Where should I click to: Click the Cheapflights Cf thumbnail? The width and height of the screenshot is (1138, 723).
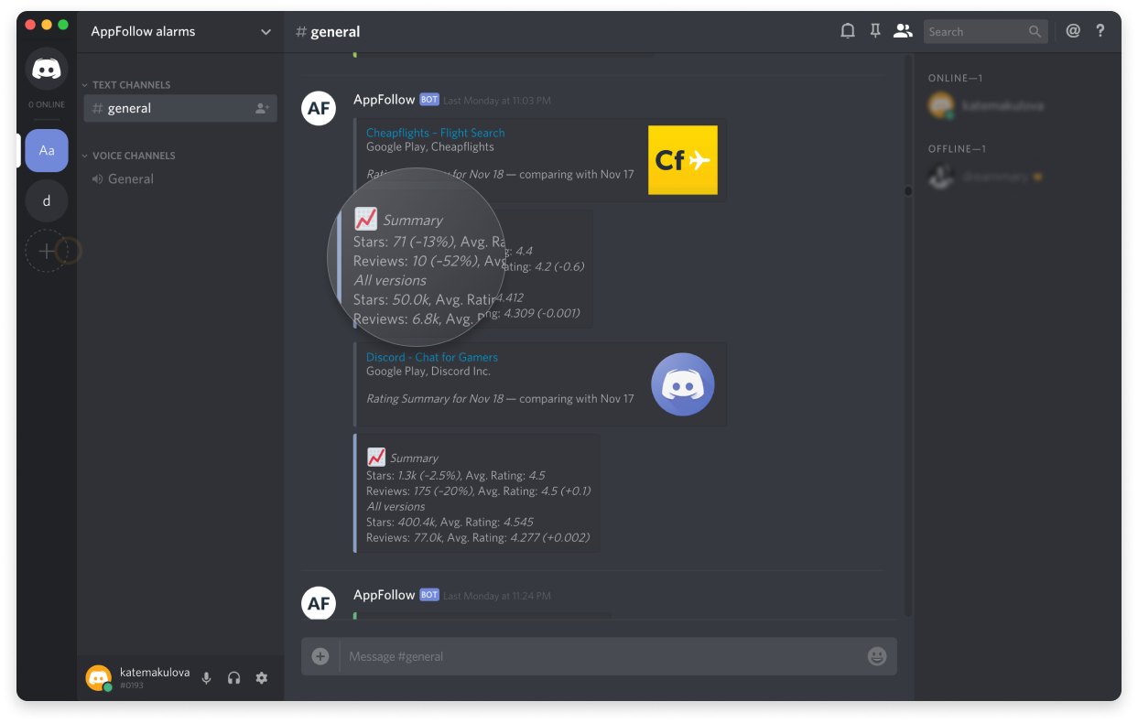tap(683, 160)
